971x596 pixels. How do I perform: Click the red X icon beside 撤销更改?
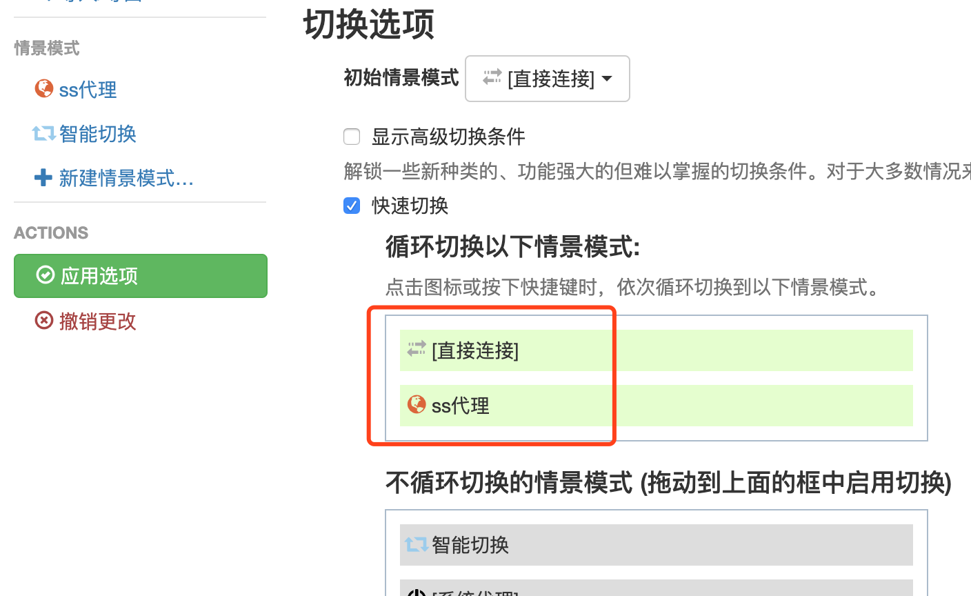(x=44, y=321)
